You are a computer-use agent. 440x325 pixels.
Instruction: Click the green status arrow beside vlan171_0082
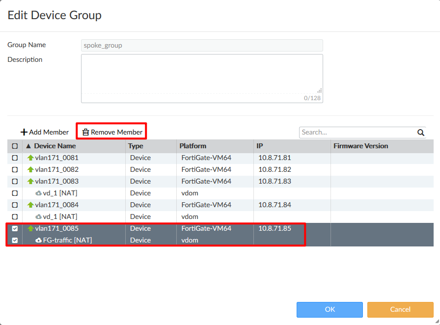click(30, 169)
